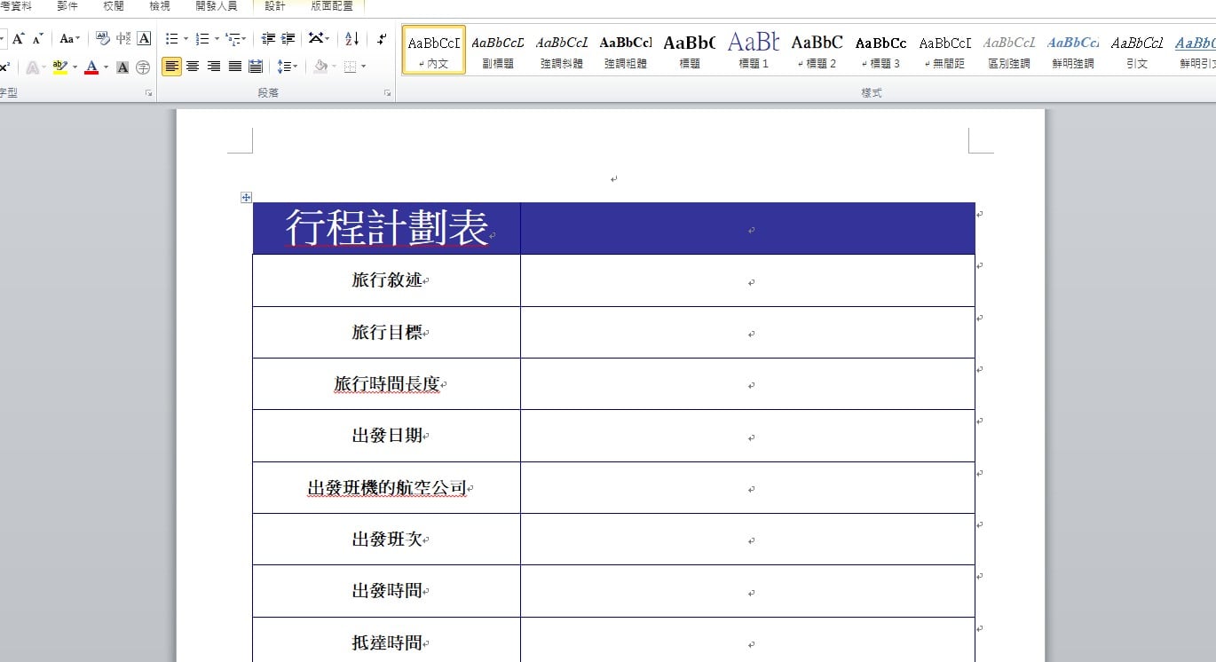This screenshot has height=662, width=1216.
Task: Open the Change Case dropdown
Action: pyautogui.click(x=70, y=39)
